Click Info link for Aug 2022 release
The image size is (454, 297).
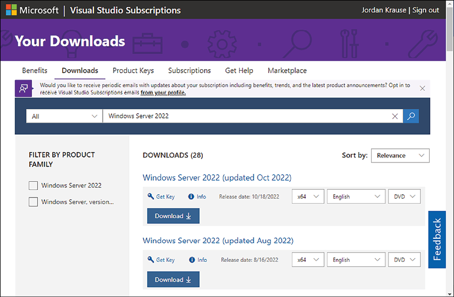coord(202,260)
